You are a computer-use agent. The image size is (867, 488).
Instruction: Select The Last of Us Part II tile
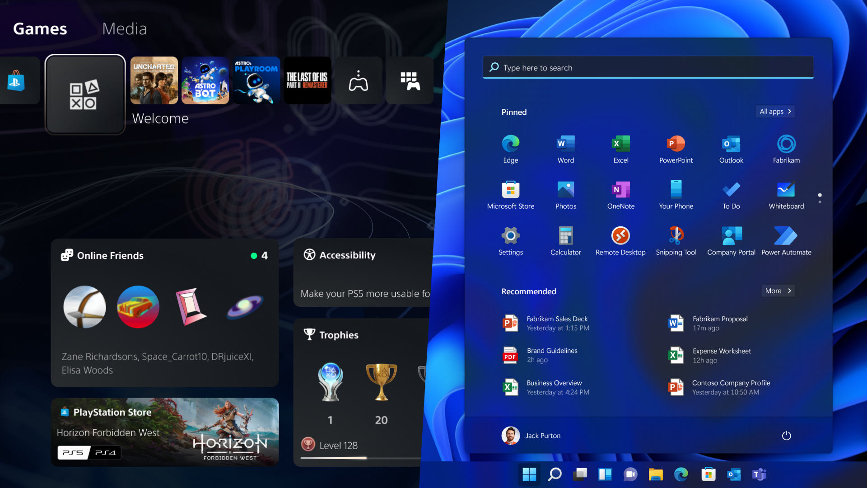coord(307,80)
